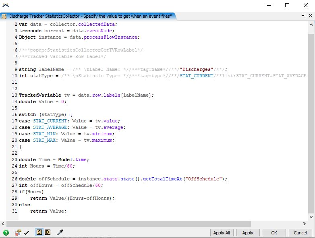
Task: Click STAT_MAX on line 20
Action: coord(44,140)
